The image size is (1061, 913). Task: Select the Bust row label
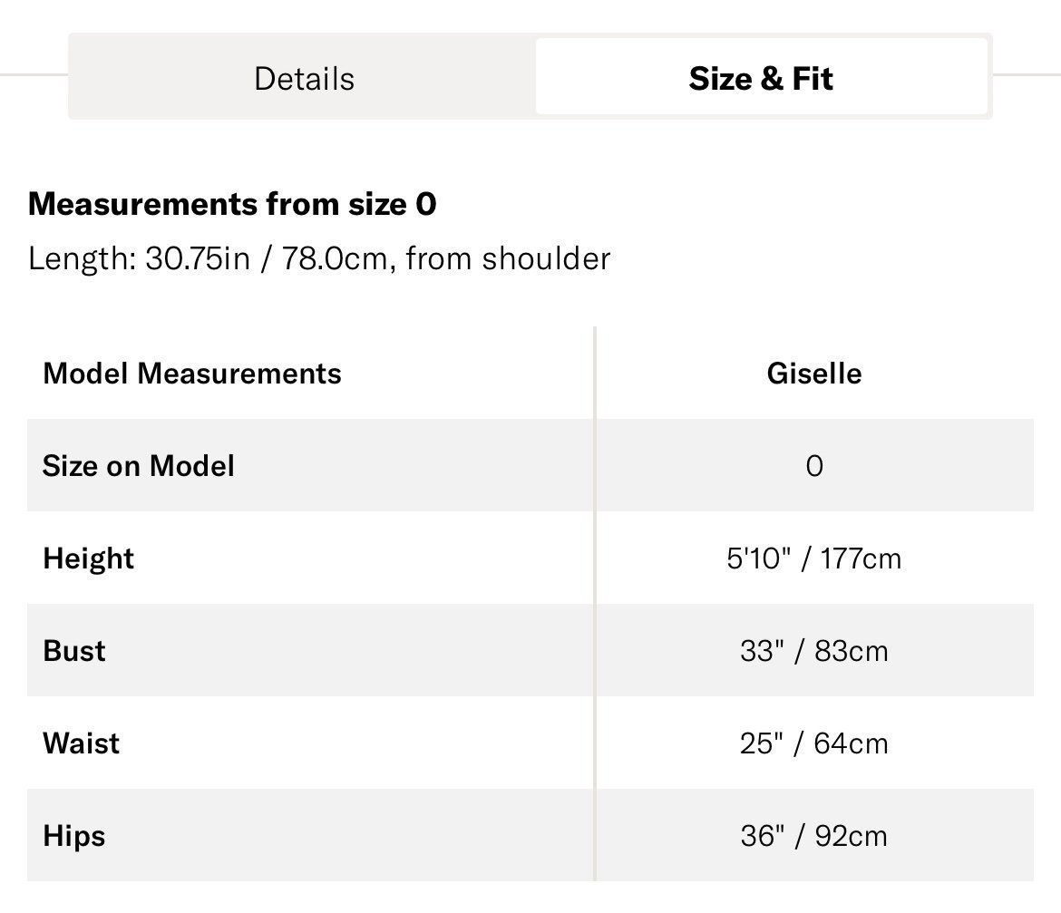click(74, 651)
